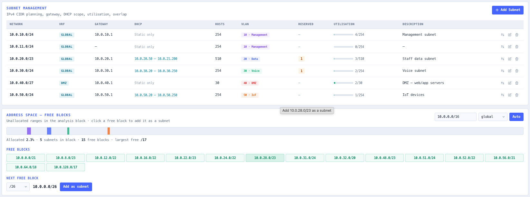Select free block 10.0.16.0/22
Image resolution: width=530 pixels, height=197 pixels.
[146, 158]
